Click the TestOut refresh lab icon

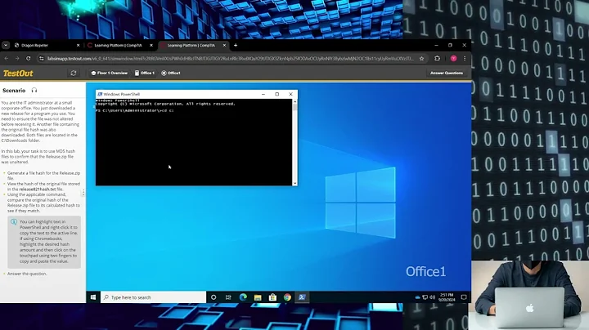pyautogui.click(x=74, y=74)
